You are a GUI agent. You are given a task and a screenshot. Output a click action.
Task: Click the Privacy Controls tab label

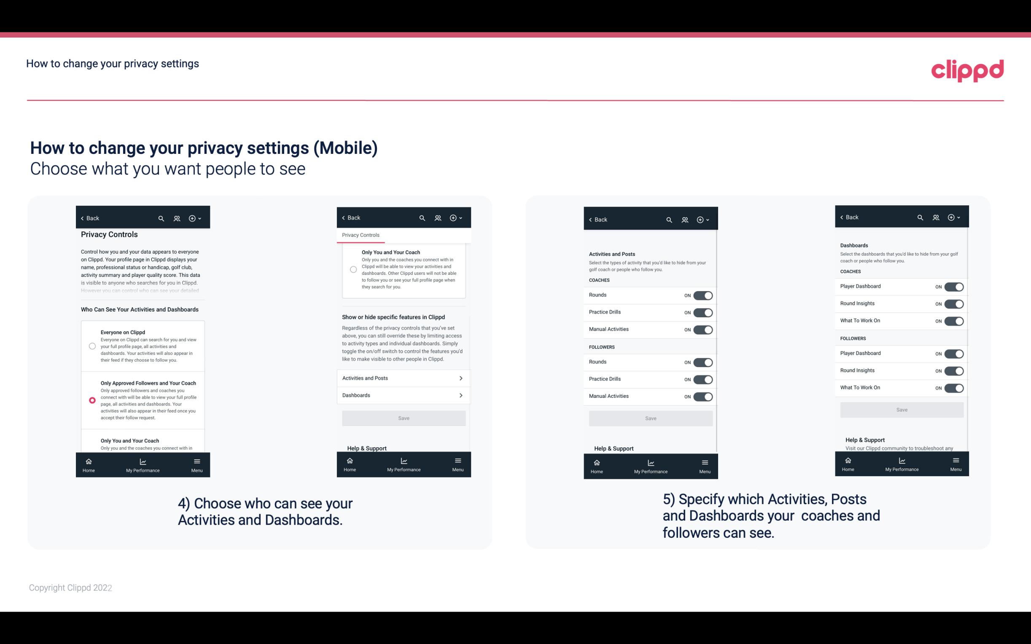pyautogui.click(x=360, y=235)
